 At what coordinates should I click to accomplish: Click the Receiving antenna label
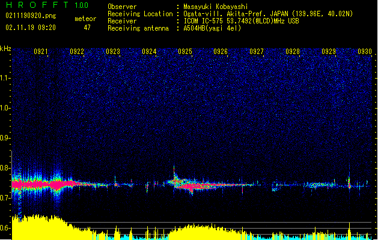click(138, 28)
